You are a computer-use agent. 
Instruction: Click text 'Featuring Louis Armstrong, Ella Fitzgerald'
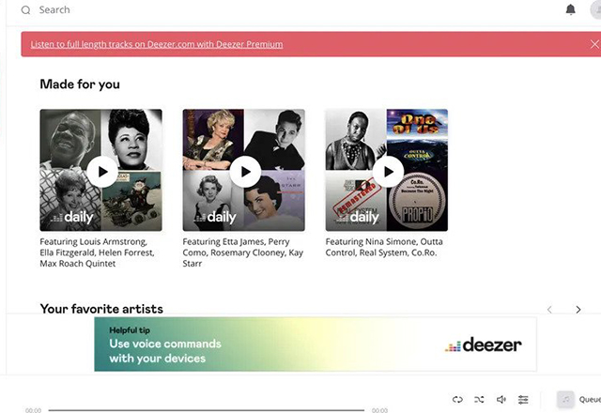pos(97,252)
